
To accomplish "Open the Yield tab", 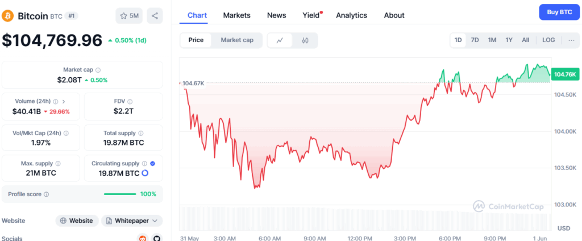I will pyautogui.click(x=311, y=15).
